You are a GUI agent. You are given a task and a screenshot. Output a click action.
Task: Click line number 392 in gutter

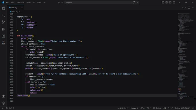[x=11, y=36]
